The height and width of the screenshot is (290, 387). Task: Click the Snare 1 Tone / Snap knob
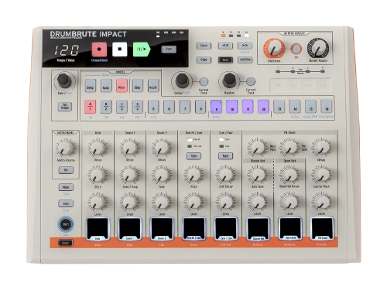pyautogui.click(x=130, y=175)
